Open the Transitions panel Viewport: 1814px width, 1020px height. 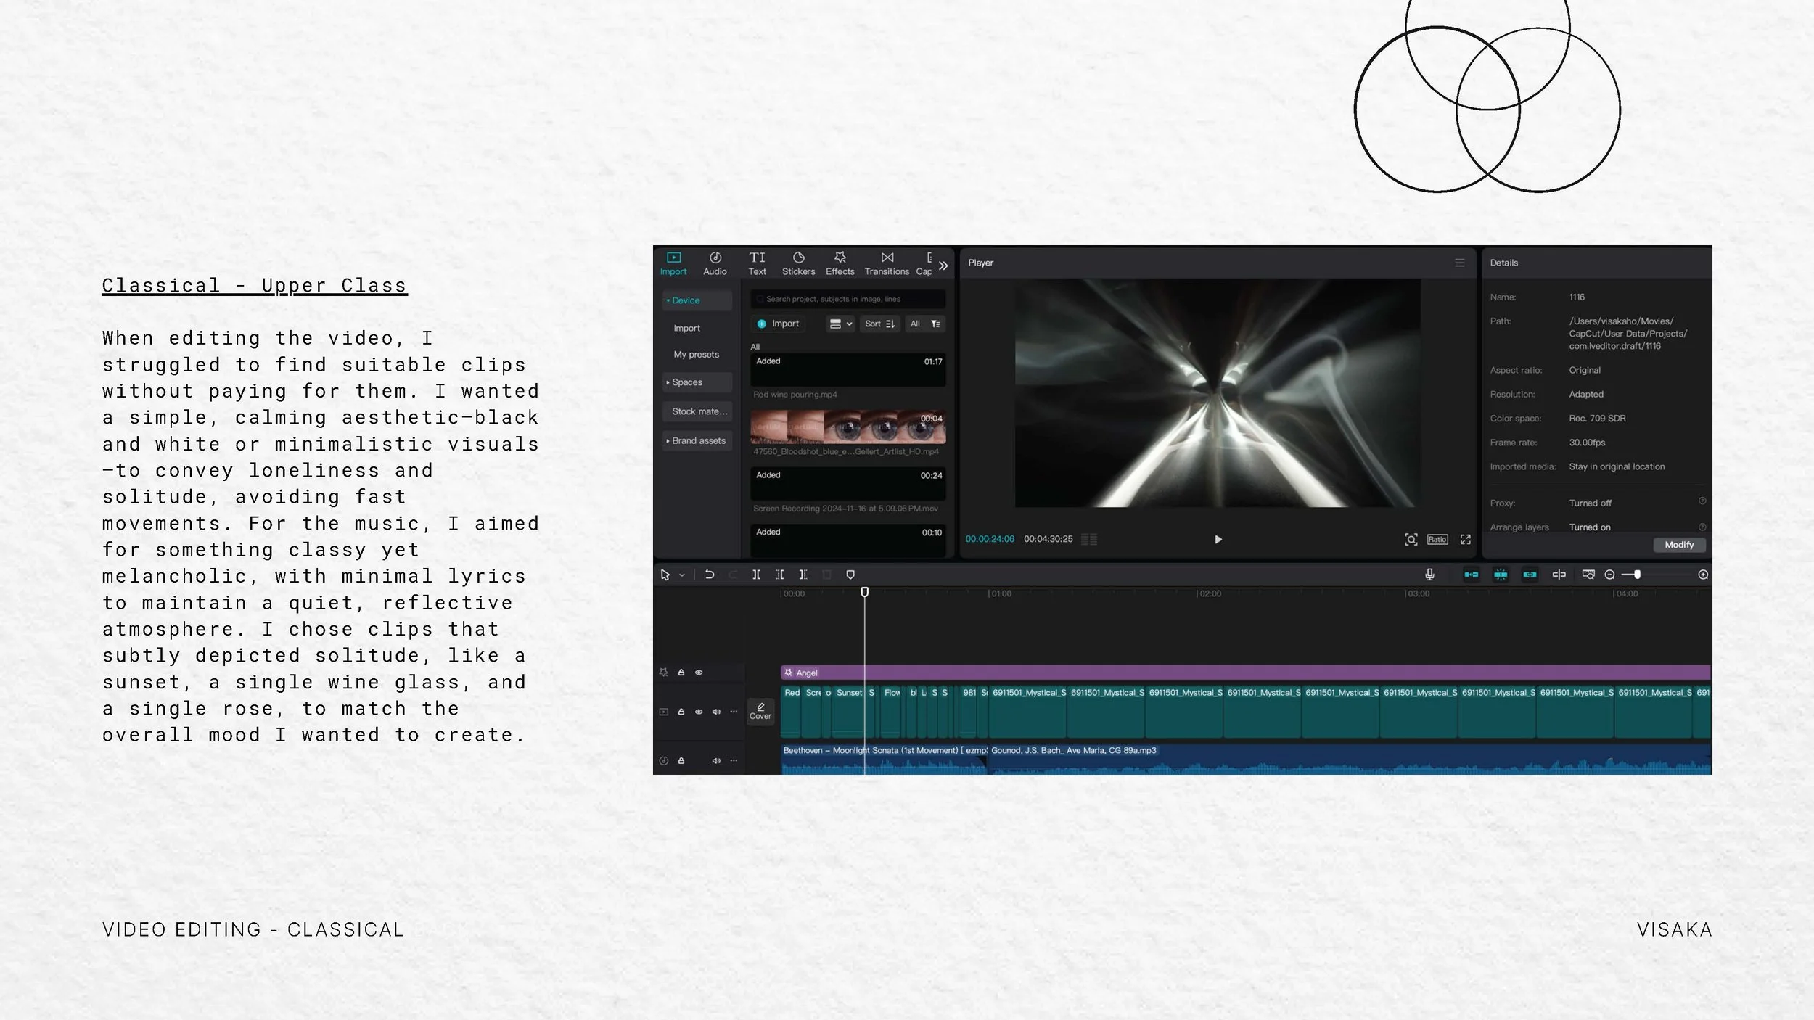click(x=887, y=263)
